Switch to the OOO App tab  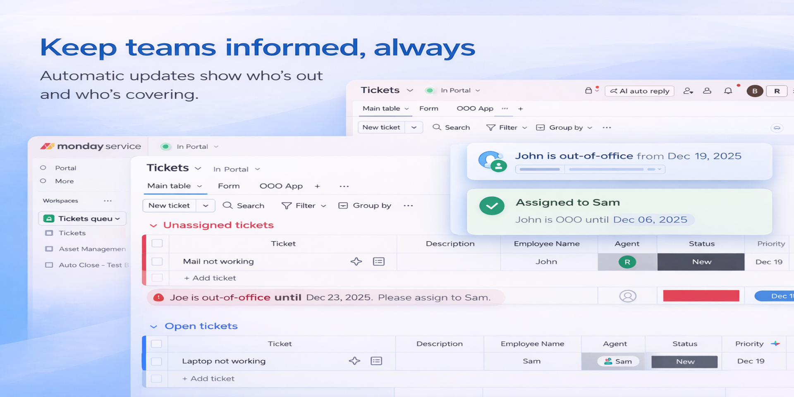click(281, 186)
